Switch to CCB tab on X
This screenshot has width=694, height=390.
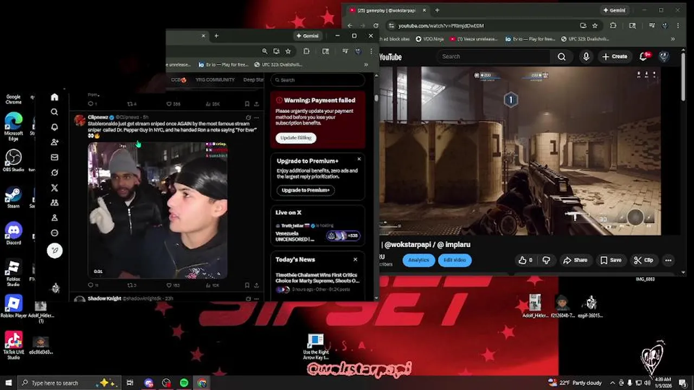pyautogui.click(x=178, y=80)
